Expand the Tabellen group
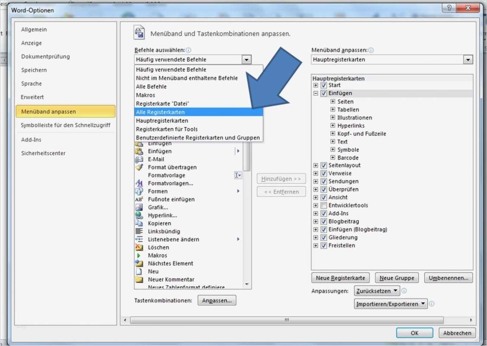 coord(332,109)
